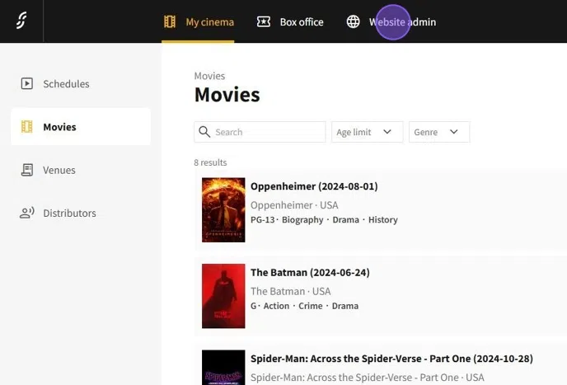Click the Oppenheimer poster thumbnail
Screen dimensions: 567x385
(223, 209)
